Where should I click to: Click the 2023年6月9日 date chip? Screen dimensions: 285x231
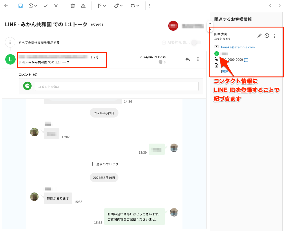104,113
